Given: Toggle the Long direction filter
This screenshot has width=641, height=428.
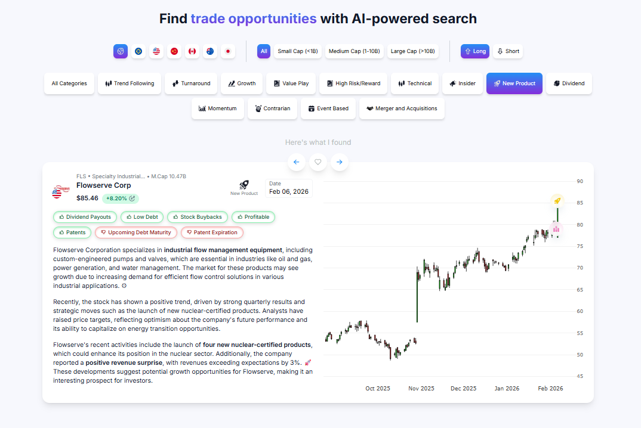Looking at the screenshot, I should click(475, 51).
